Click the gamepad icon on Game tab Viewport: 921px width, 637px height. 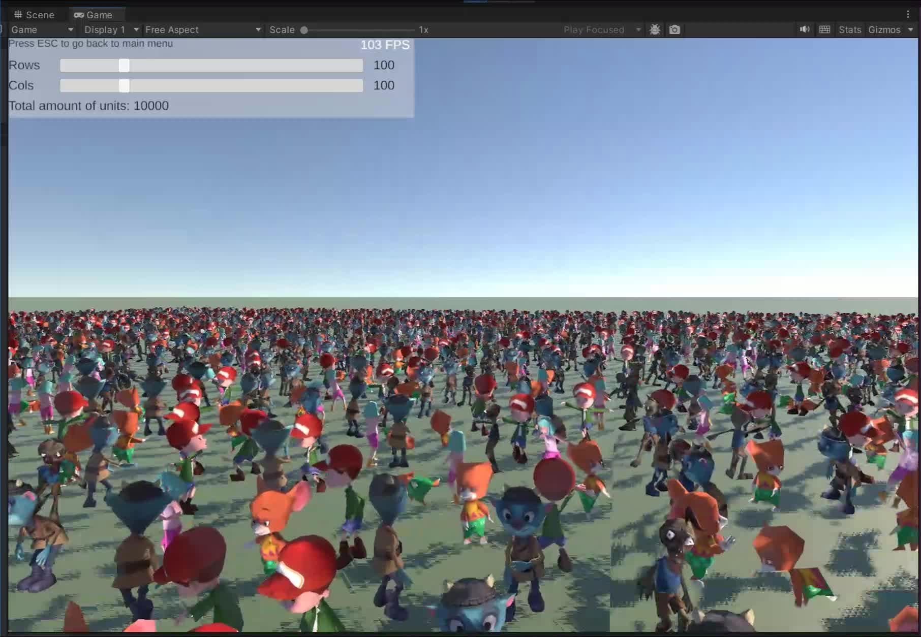[x=79, y=15]
